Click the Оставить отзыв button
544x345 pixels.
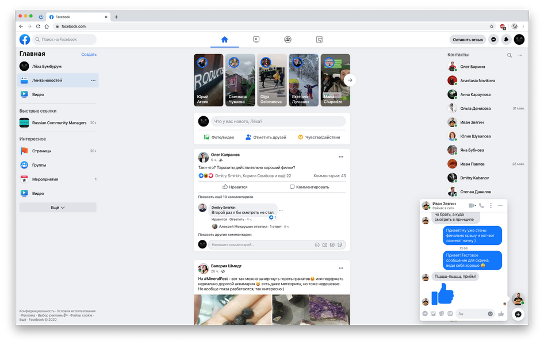[468, 40]
